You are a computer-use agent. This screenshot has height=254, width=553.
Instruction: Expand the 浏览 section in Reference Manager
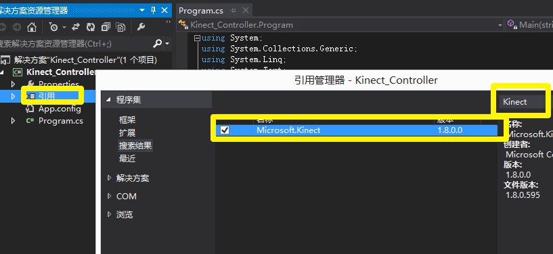pos(109,214)
